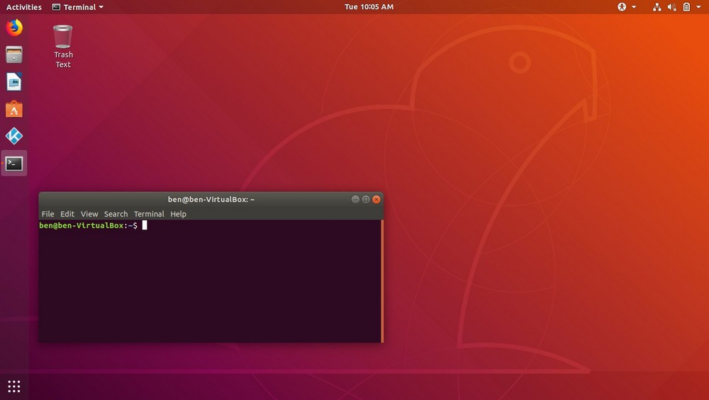The width and height of the screenshot is (709, 400).
Task: Expand the system menu arrow
Action: pos(698,7)
